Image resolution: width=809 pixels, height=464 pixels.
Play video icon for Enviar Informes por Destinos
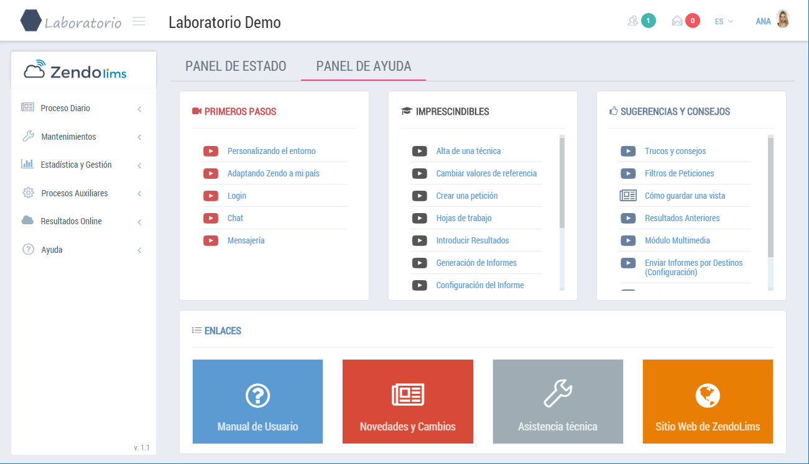[x=628, y=263]
